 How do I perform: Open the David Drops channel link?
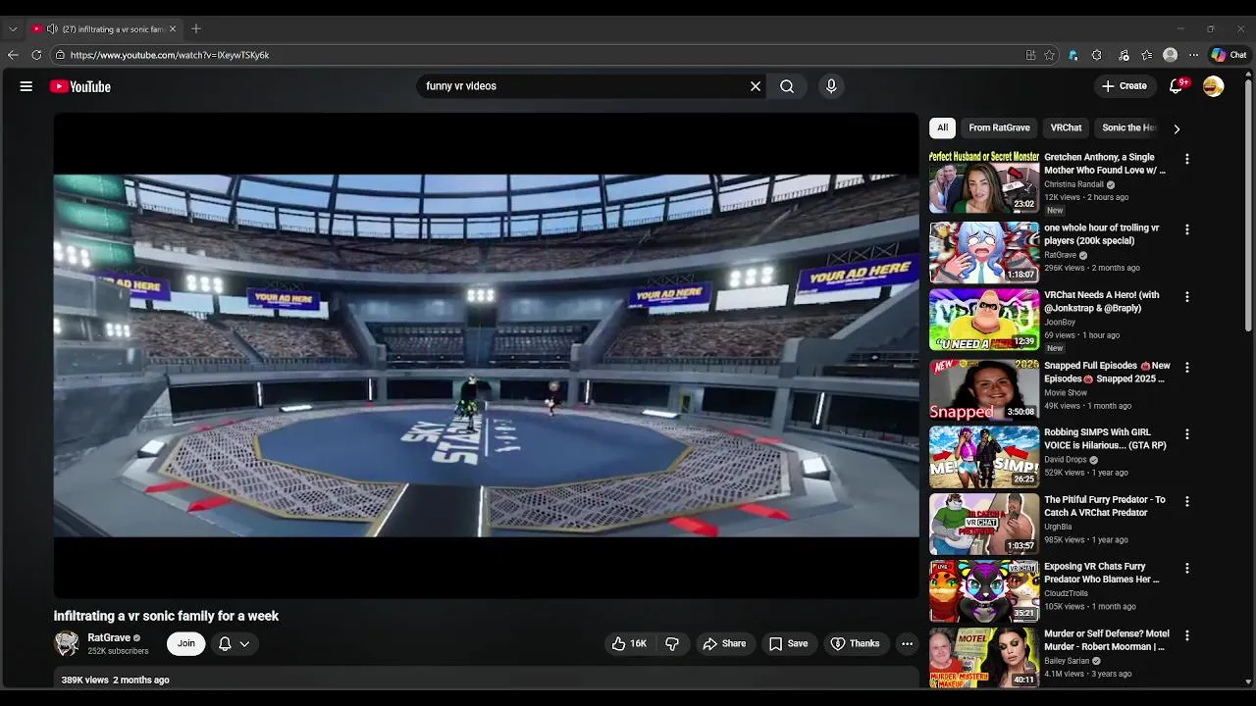(1066, 459)
